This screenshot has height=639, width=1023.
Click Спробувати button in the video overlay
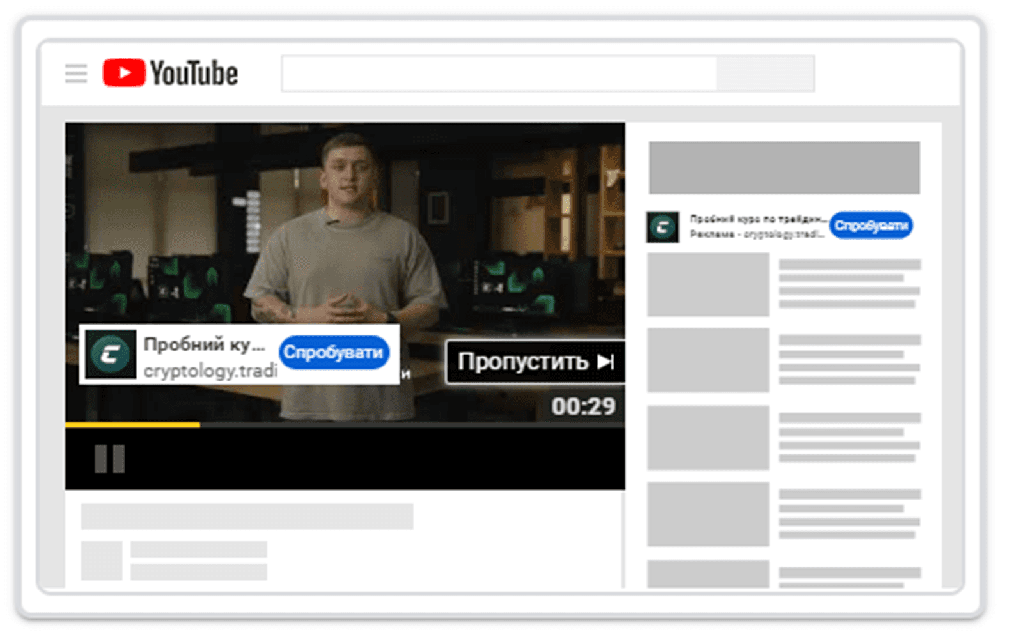334,352
